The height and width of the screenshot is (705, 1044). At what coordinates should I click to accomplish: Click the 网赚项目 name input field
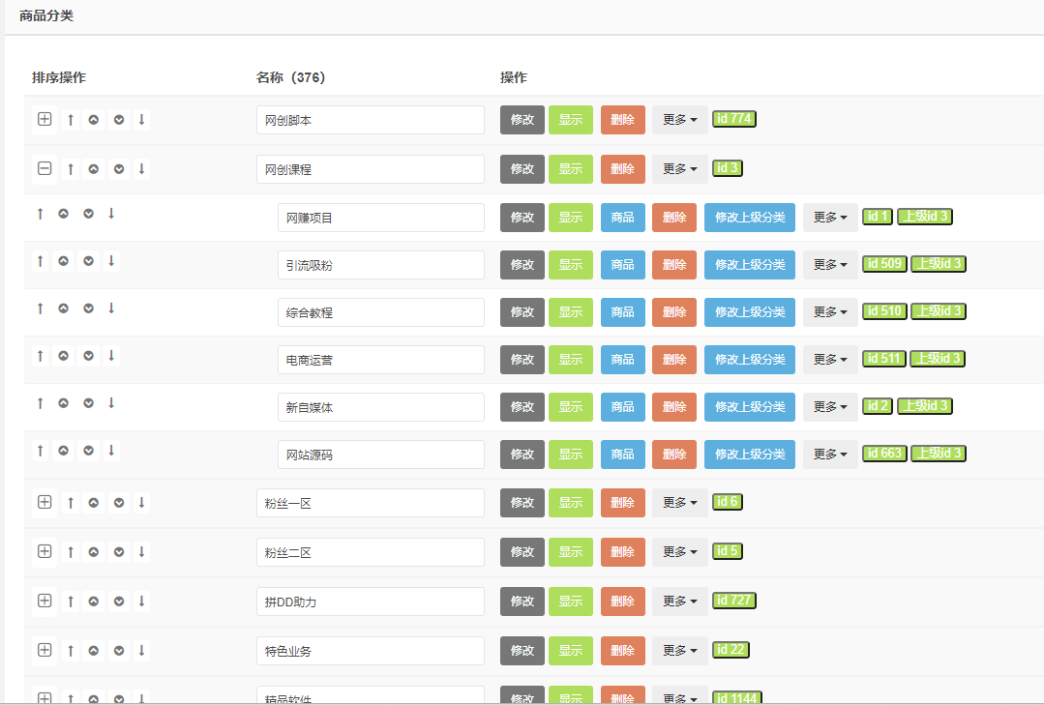pos(380,219)
